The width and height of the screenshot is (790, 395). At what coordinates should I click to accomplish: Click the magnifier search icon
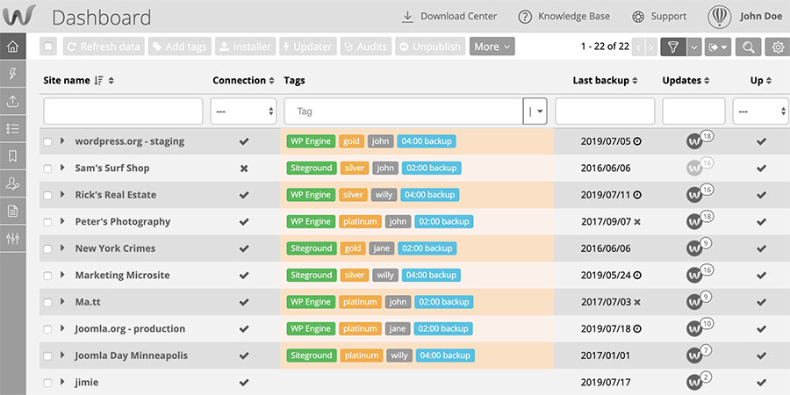(x=748, y=47)
